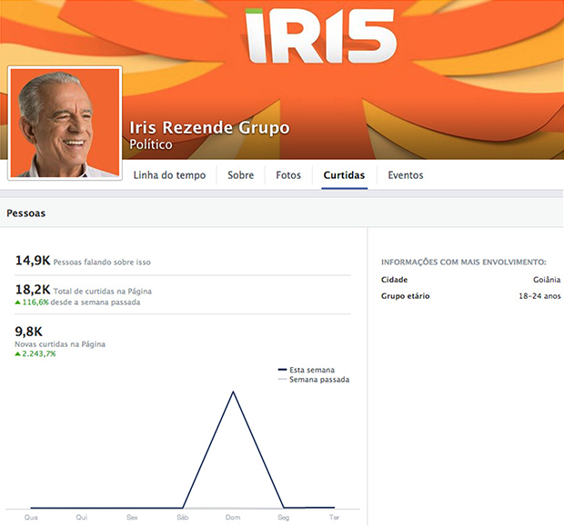Click 'Informações com mais envolvimento' heading
Viewport: 564px width, 526px height.
tap(464, 262)
